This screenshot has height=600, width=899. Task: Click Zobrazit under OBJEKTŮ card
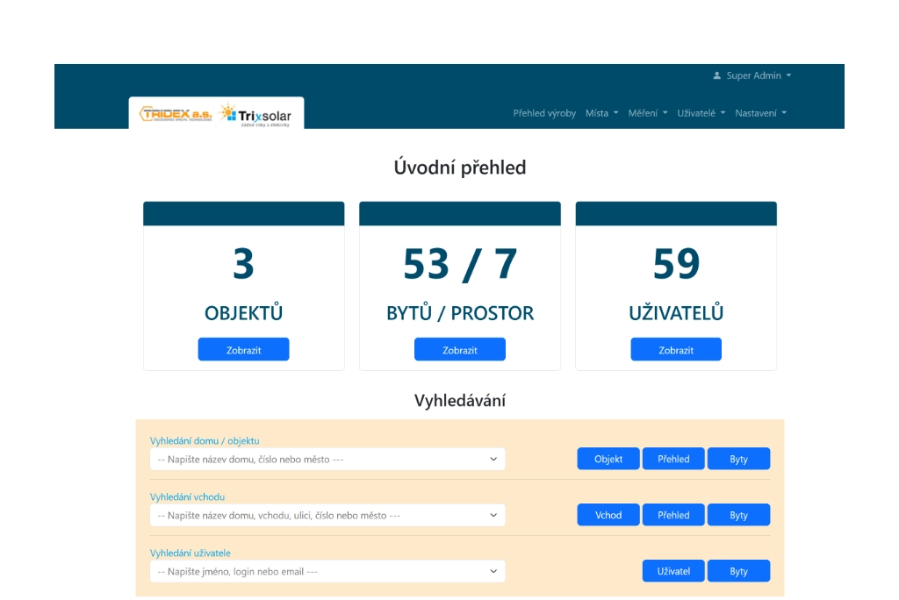[x=244, y=350]
